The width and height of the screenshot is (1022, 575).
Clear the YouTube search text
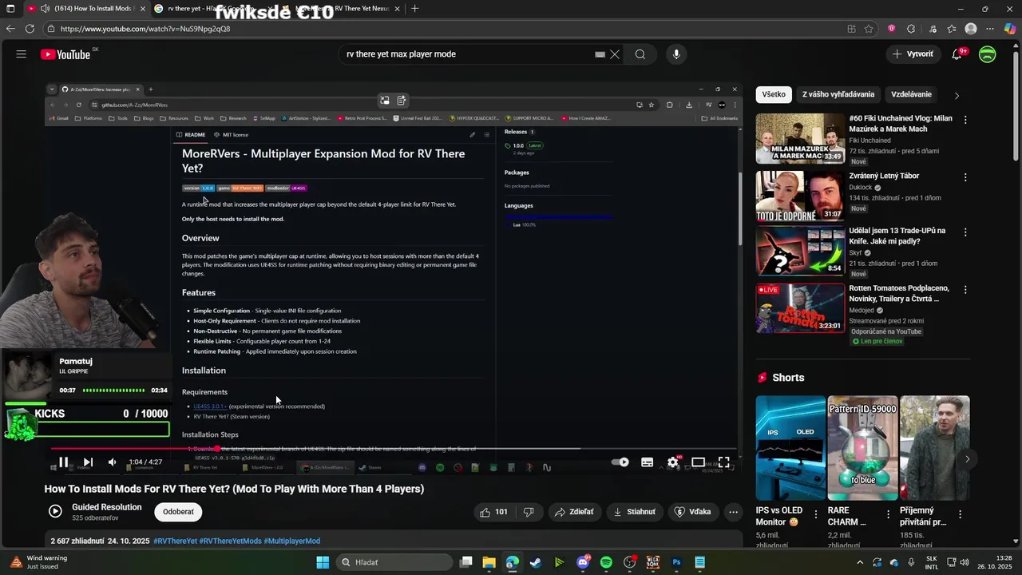(615, 54)
